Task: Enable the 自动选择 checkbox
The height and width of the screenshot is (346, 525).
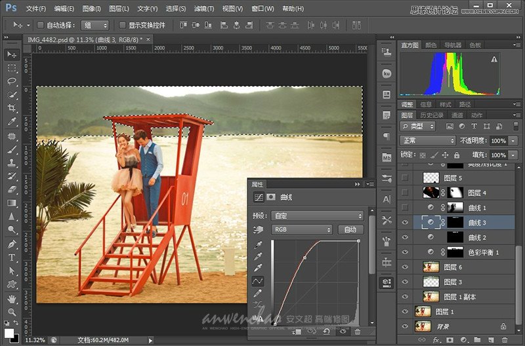Action: (41, 25)
